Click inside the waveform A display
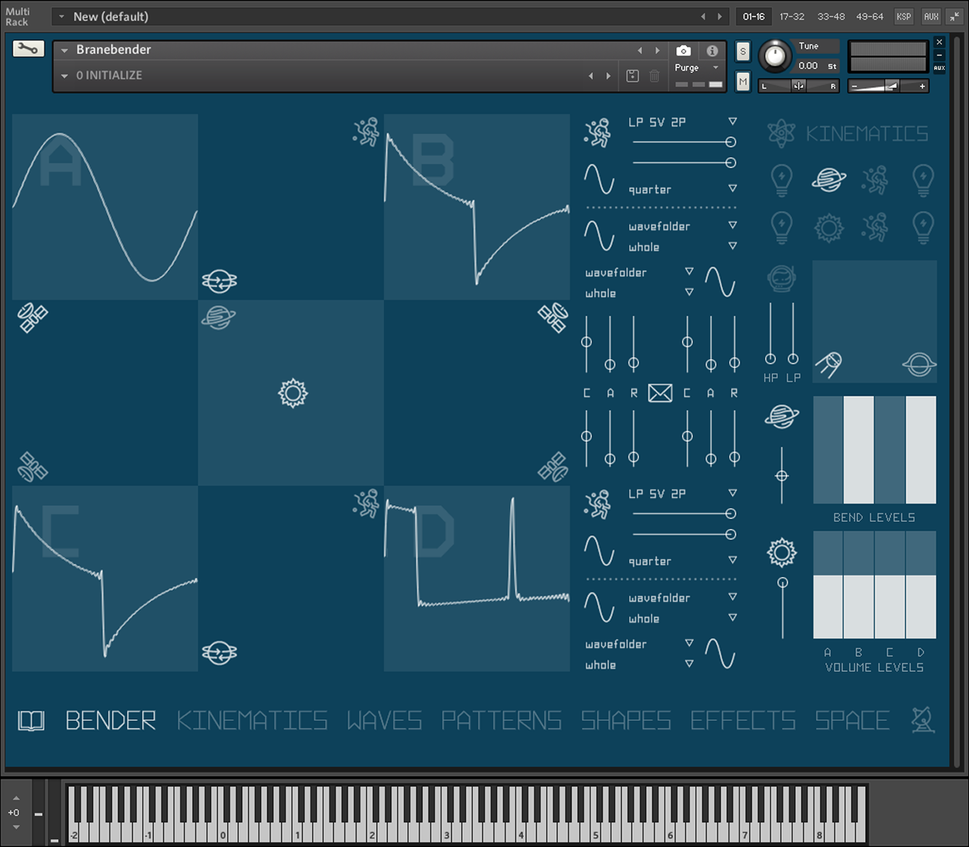The width and height of the screenshot is (969, 847). point(105,207)
